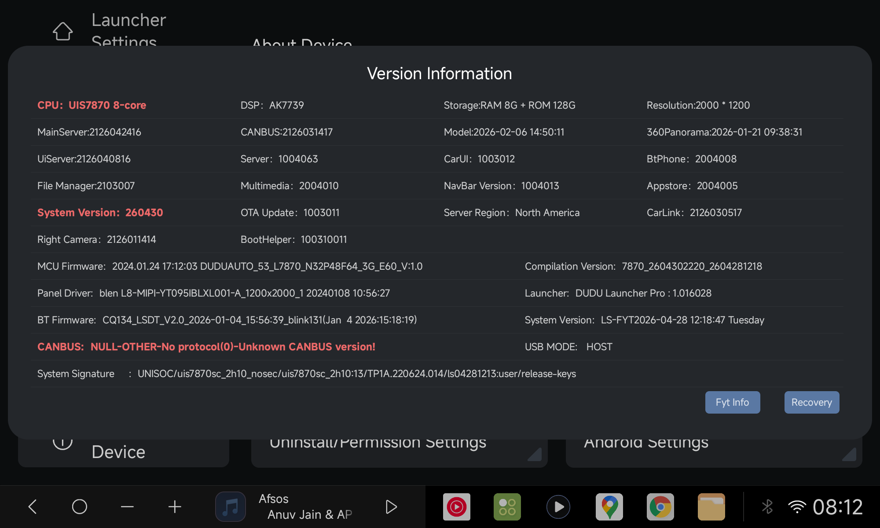The width and height of the screenshot is (880, 528).
Task: Click OTA Update: 1003011 entry
Action: point(290,213)
